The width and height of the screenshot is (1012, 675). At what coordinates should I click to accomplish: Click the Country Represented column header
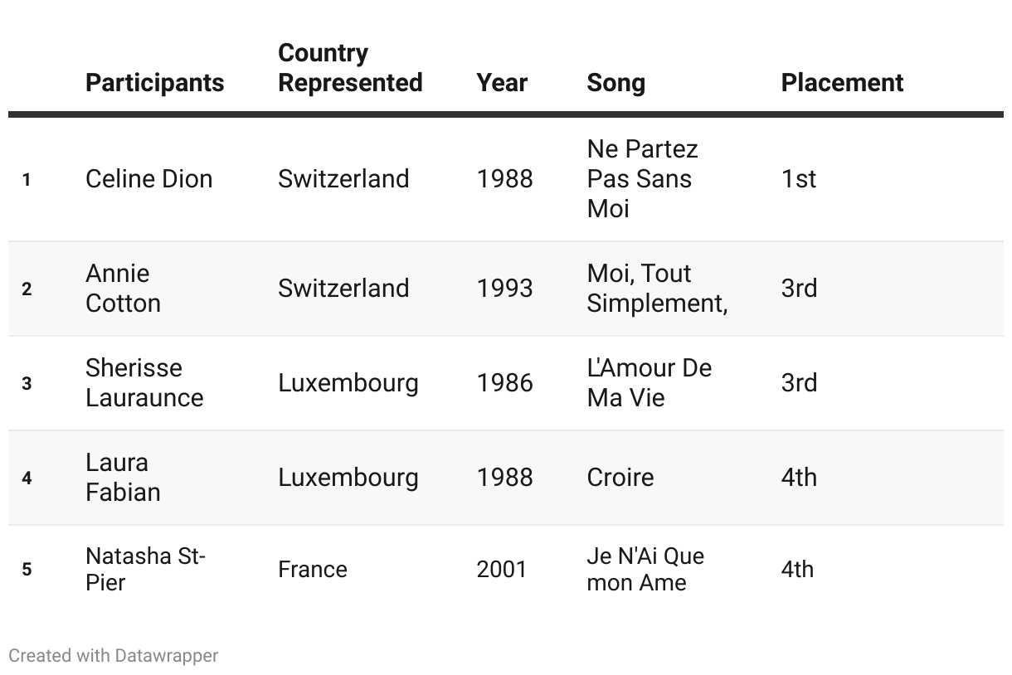[350, 68]
